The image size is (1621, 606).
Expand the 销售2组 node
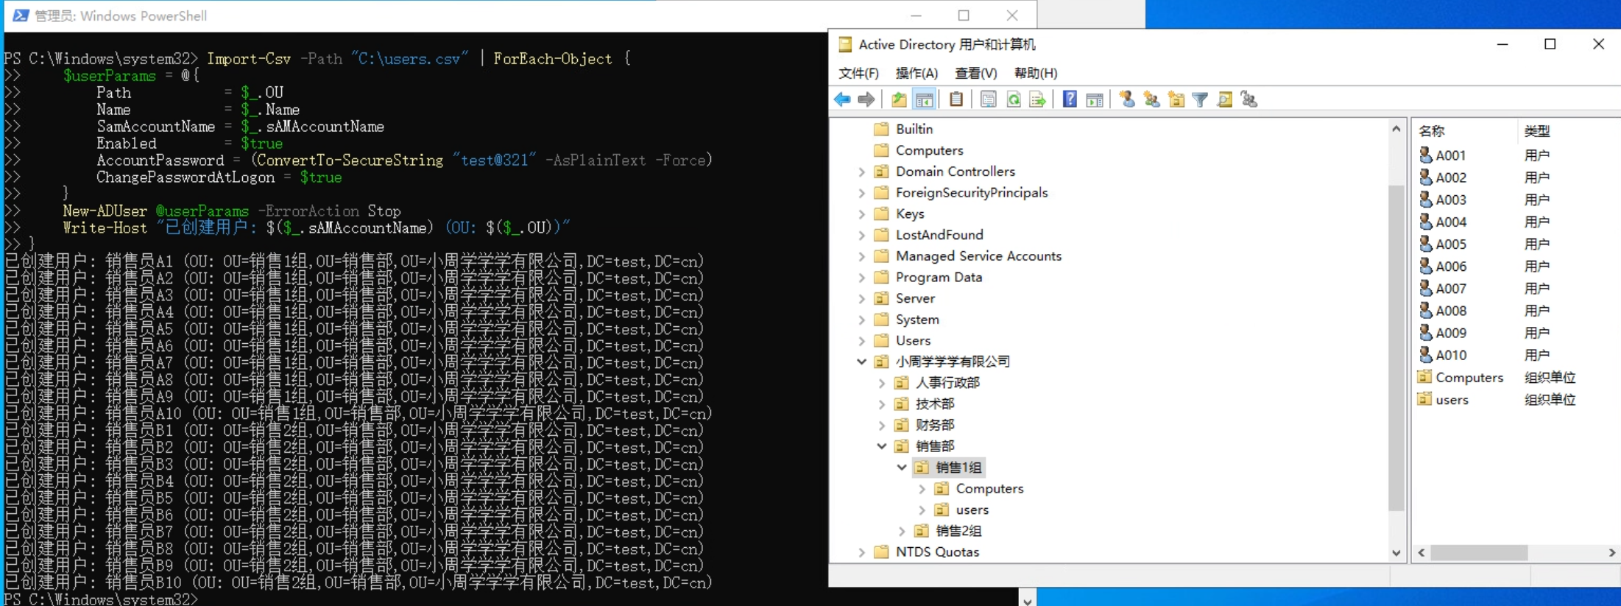coord(902,531)
